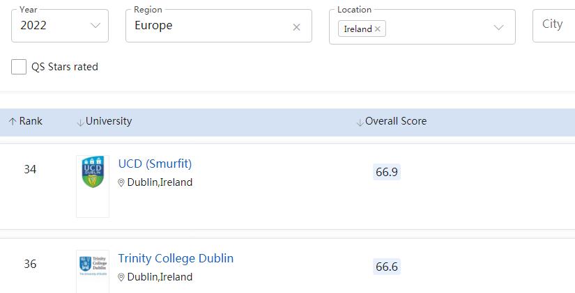Screen dimensions: 575x293
Task: Click the Rank sort arrow icon
Action: point(13,121)
